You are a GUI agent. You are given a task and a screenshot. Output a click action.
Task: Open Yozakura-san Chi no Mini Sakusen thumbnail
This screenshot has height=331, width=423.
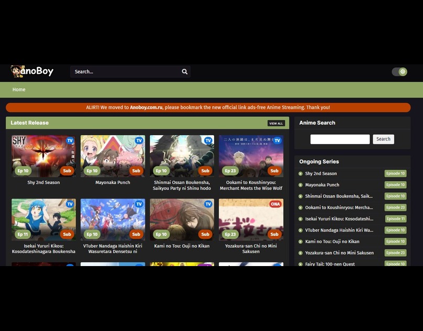[251, 219]
